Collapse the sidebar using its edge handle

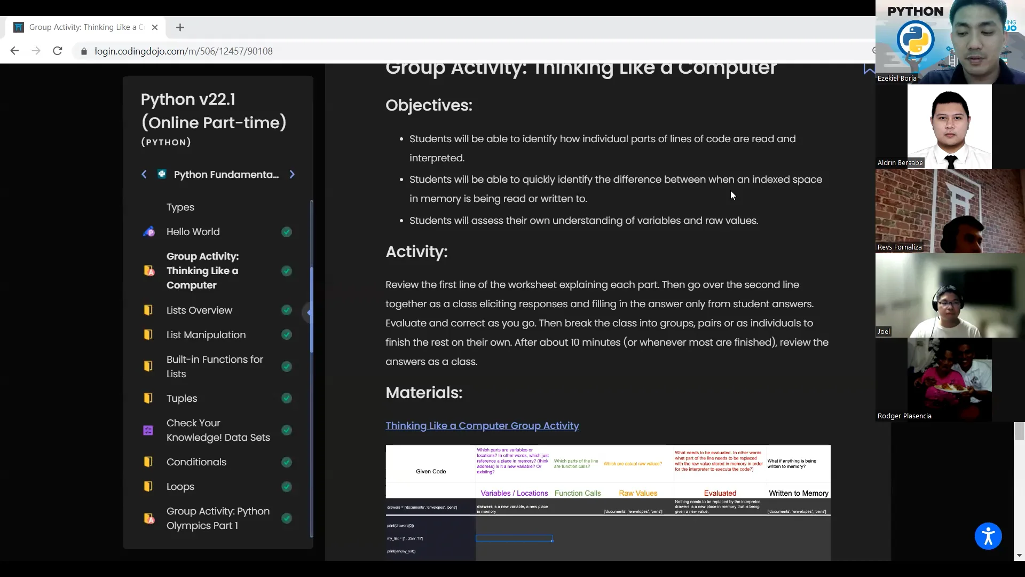click(x=307, y=313)
